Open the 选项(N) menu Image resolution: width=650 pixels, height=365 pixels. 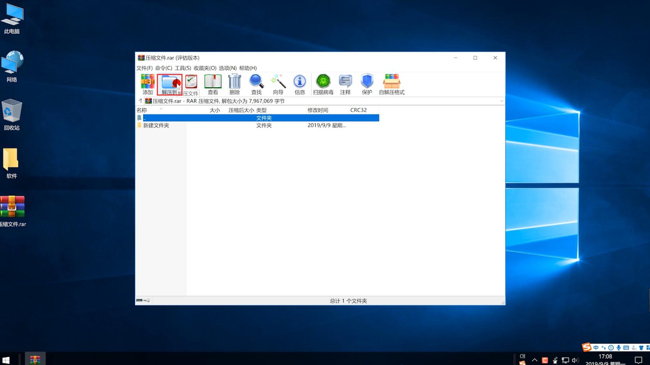(227, 68)
